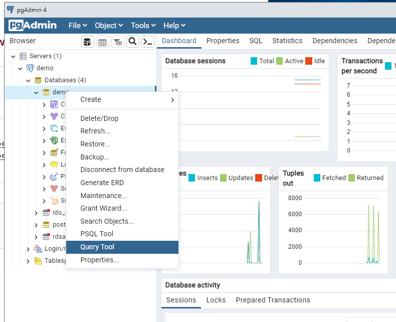396x322 pixels.
Task: Open the Search Objects magnifier icon
Action: (x=133, y=42)
